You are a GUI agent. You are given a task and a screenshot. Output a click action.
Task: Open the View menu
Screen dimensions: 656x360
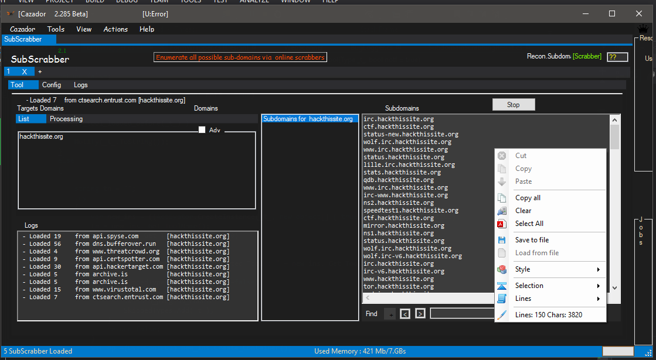coord(84,29)
